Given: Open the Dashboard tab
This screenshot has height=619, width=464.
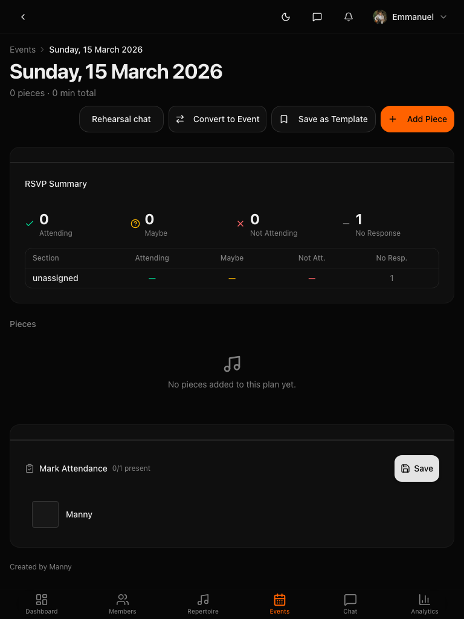Looking at the screenshot, I should tap(42, 603).
